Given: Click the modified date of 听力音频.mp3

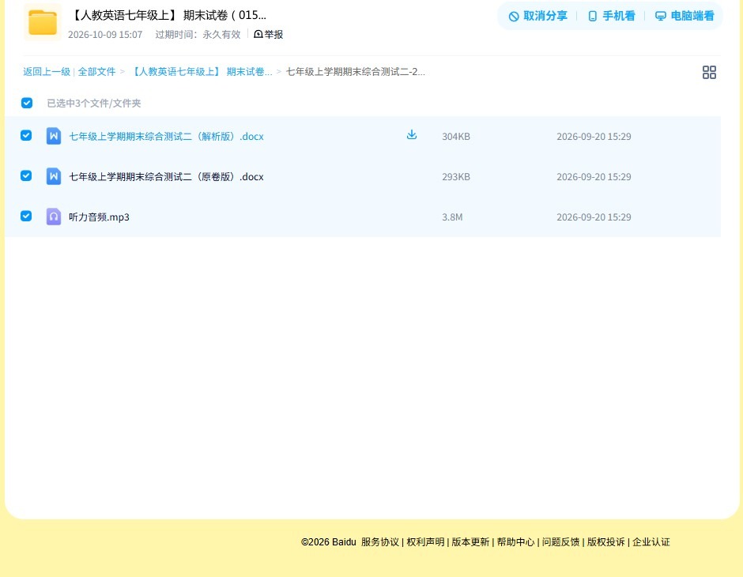Looking at the screenshot, I should [x=594, y=217].
